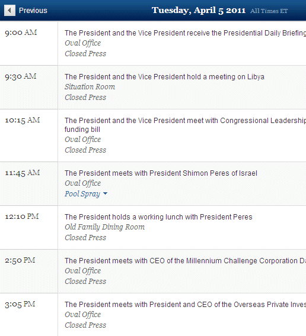The height and width of the screenshot is (336, 306).
Task: Go to the Previous day link
Action: 33,11
